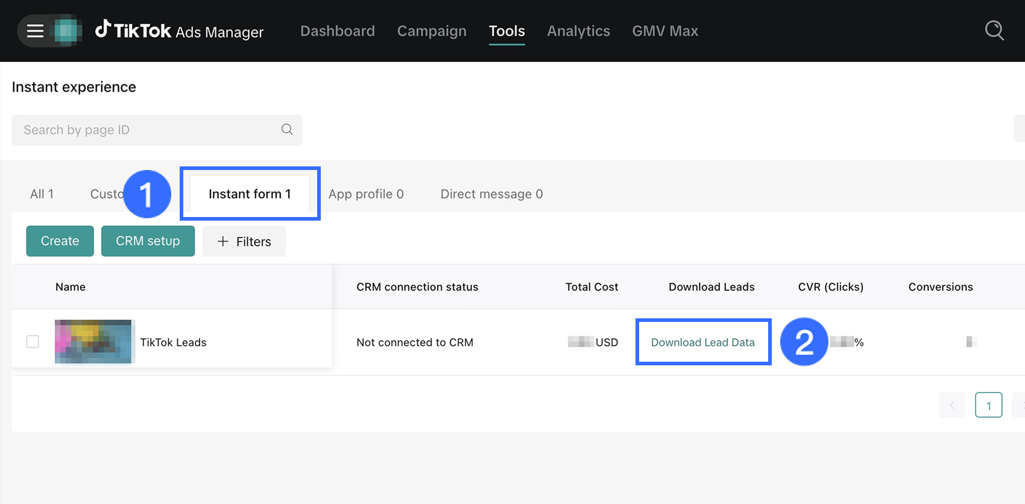Go to previous page arrow
Image resolution: width=1025 pixels, height=504 pixels.
coord(952,405)
